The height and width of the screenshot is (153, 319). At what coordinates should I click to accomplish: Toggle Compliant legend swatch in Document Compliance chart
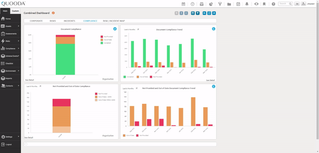pyautogui.click(x=102, y=43)
